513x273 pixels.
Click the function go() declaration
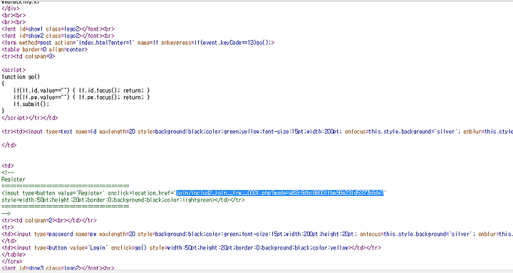click(x=21, y=77)
